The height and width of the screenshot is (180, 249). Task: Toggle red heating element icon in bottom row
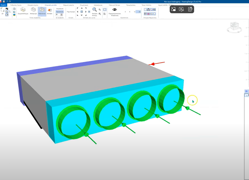148,14
